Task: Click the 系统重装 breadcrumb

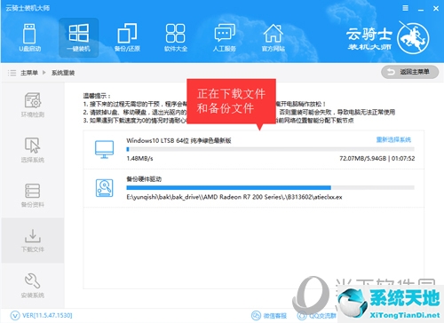Action: coord(63,73)
